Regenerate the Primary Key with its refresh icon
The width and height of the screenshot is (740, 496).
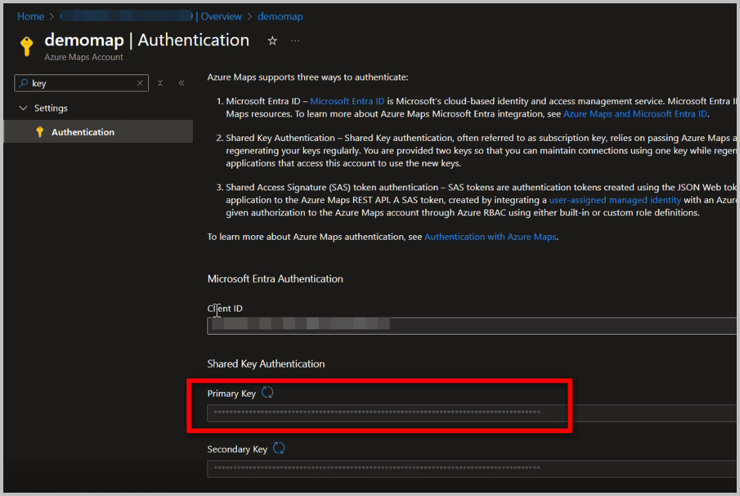point(267,392)
